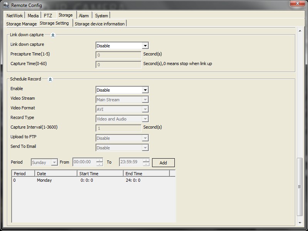Click the From time field 00:00:00
308x231 pixels.
click(x=84, y=162)
